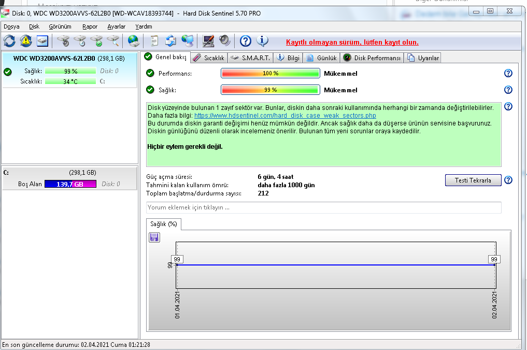The width and height of the screenshot is (527, 350).
Task: Click the 02.04.2021 date label on chart
Action: point(494,305)
